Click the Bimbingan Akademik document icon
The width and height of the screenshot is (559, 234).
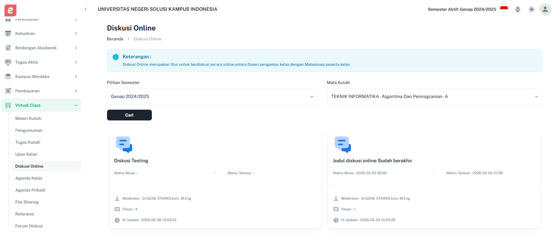(x=8, y=48)
